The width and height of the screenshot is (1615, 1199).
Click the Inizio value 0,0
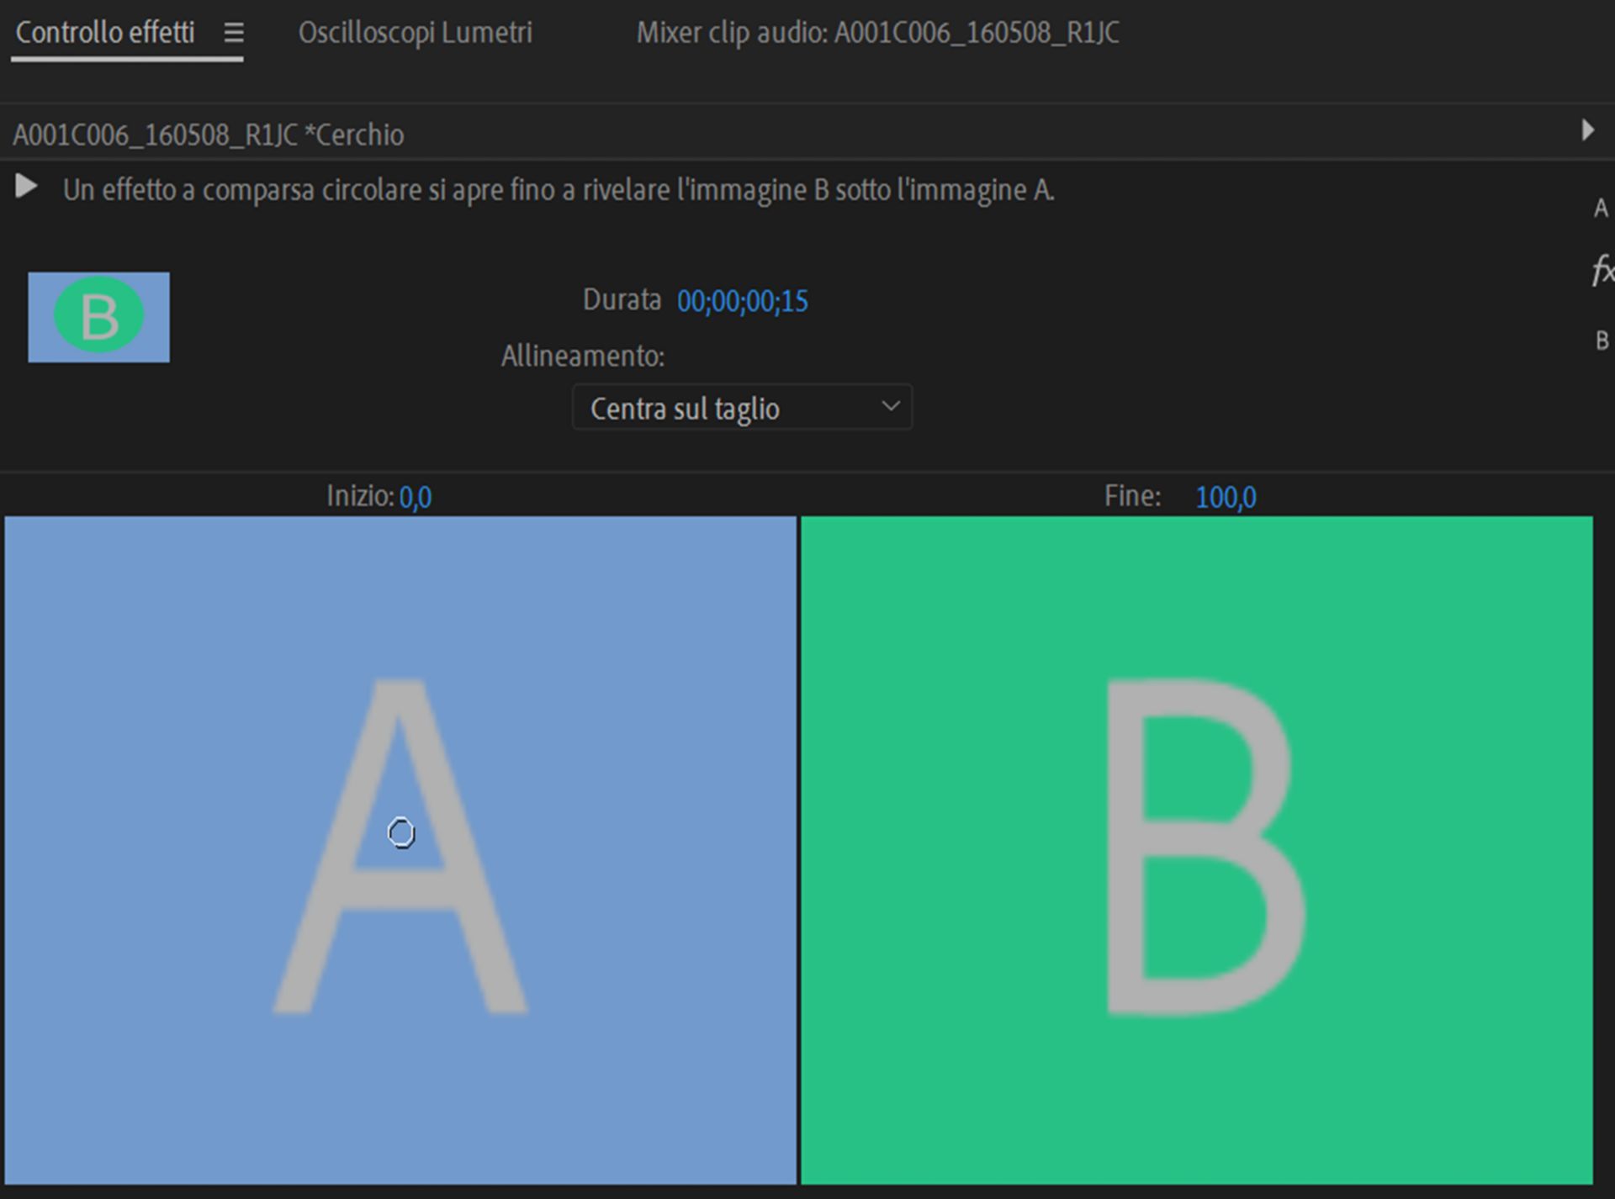pos(415,497)
